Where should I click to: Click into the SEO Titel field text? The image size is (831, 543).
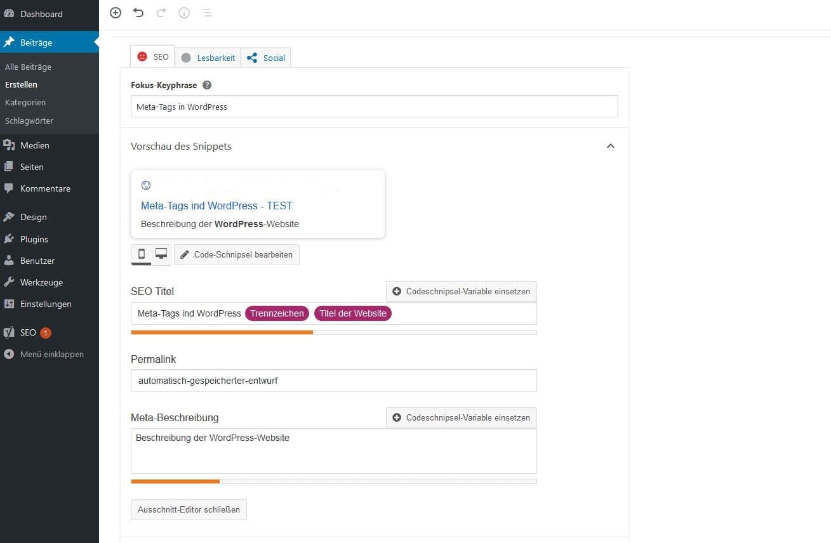pos(189,313)
